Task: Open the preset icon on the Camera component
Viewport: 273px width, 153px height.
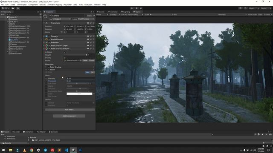Action: tap(91, 36)
